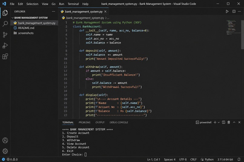
Task: Change indentation via Spaces: 4
Action: [170, 159]
